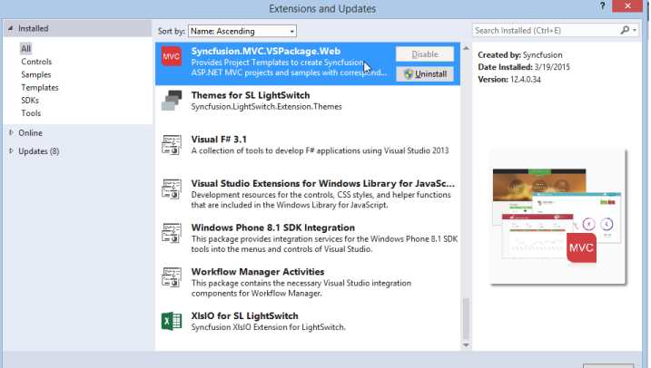Click the Workflow Manager Activities icon

172,277
